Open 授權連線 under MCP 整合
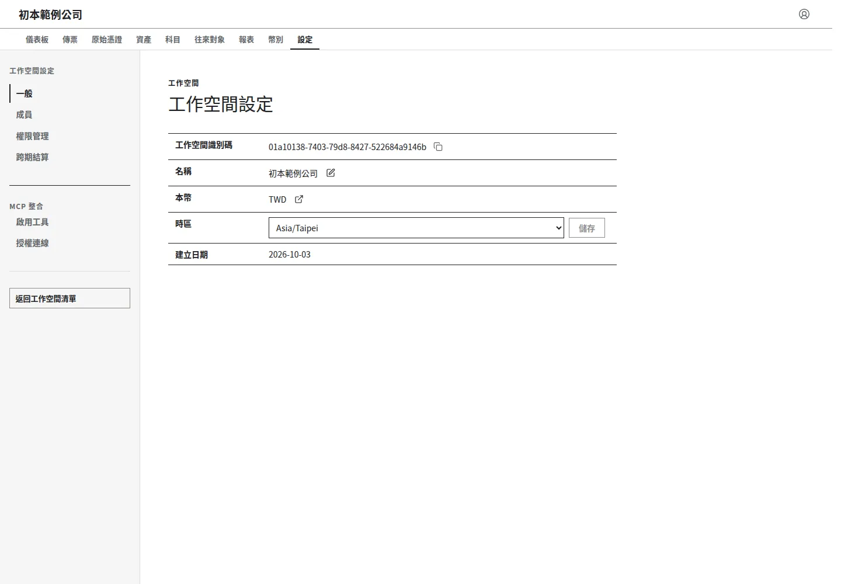Viewport: 841px width, 584px height. (69, 243)
